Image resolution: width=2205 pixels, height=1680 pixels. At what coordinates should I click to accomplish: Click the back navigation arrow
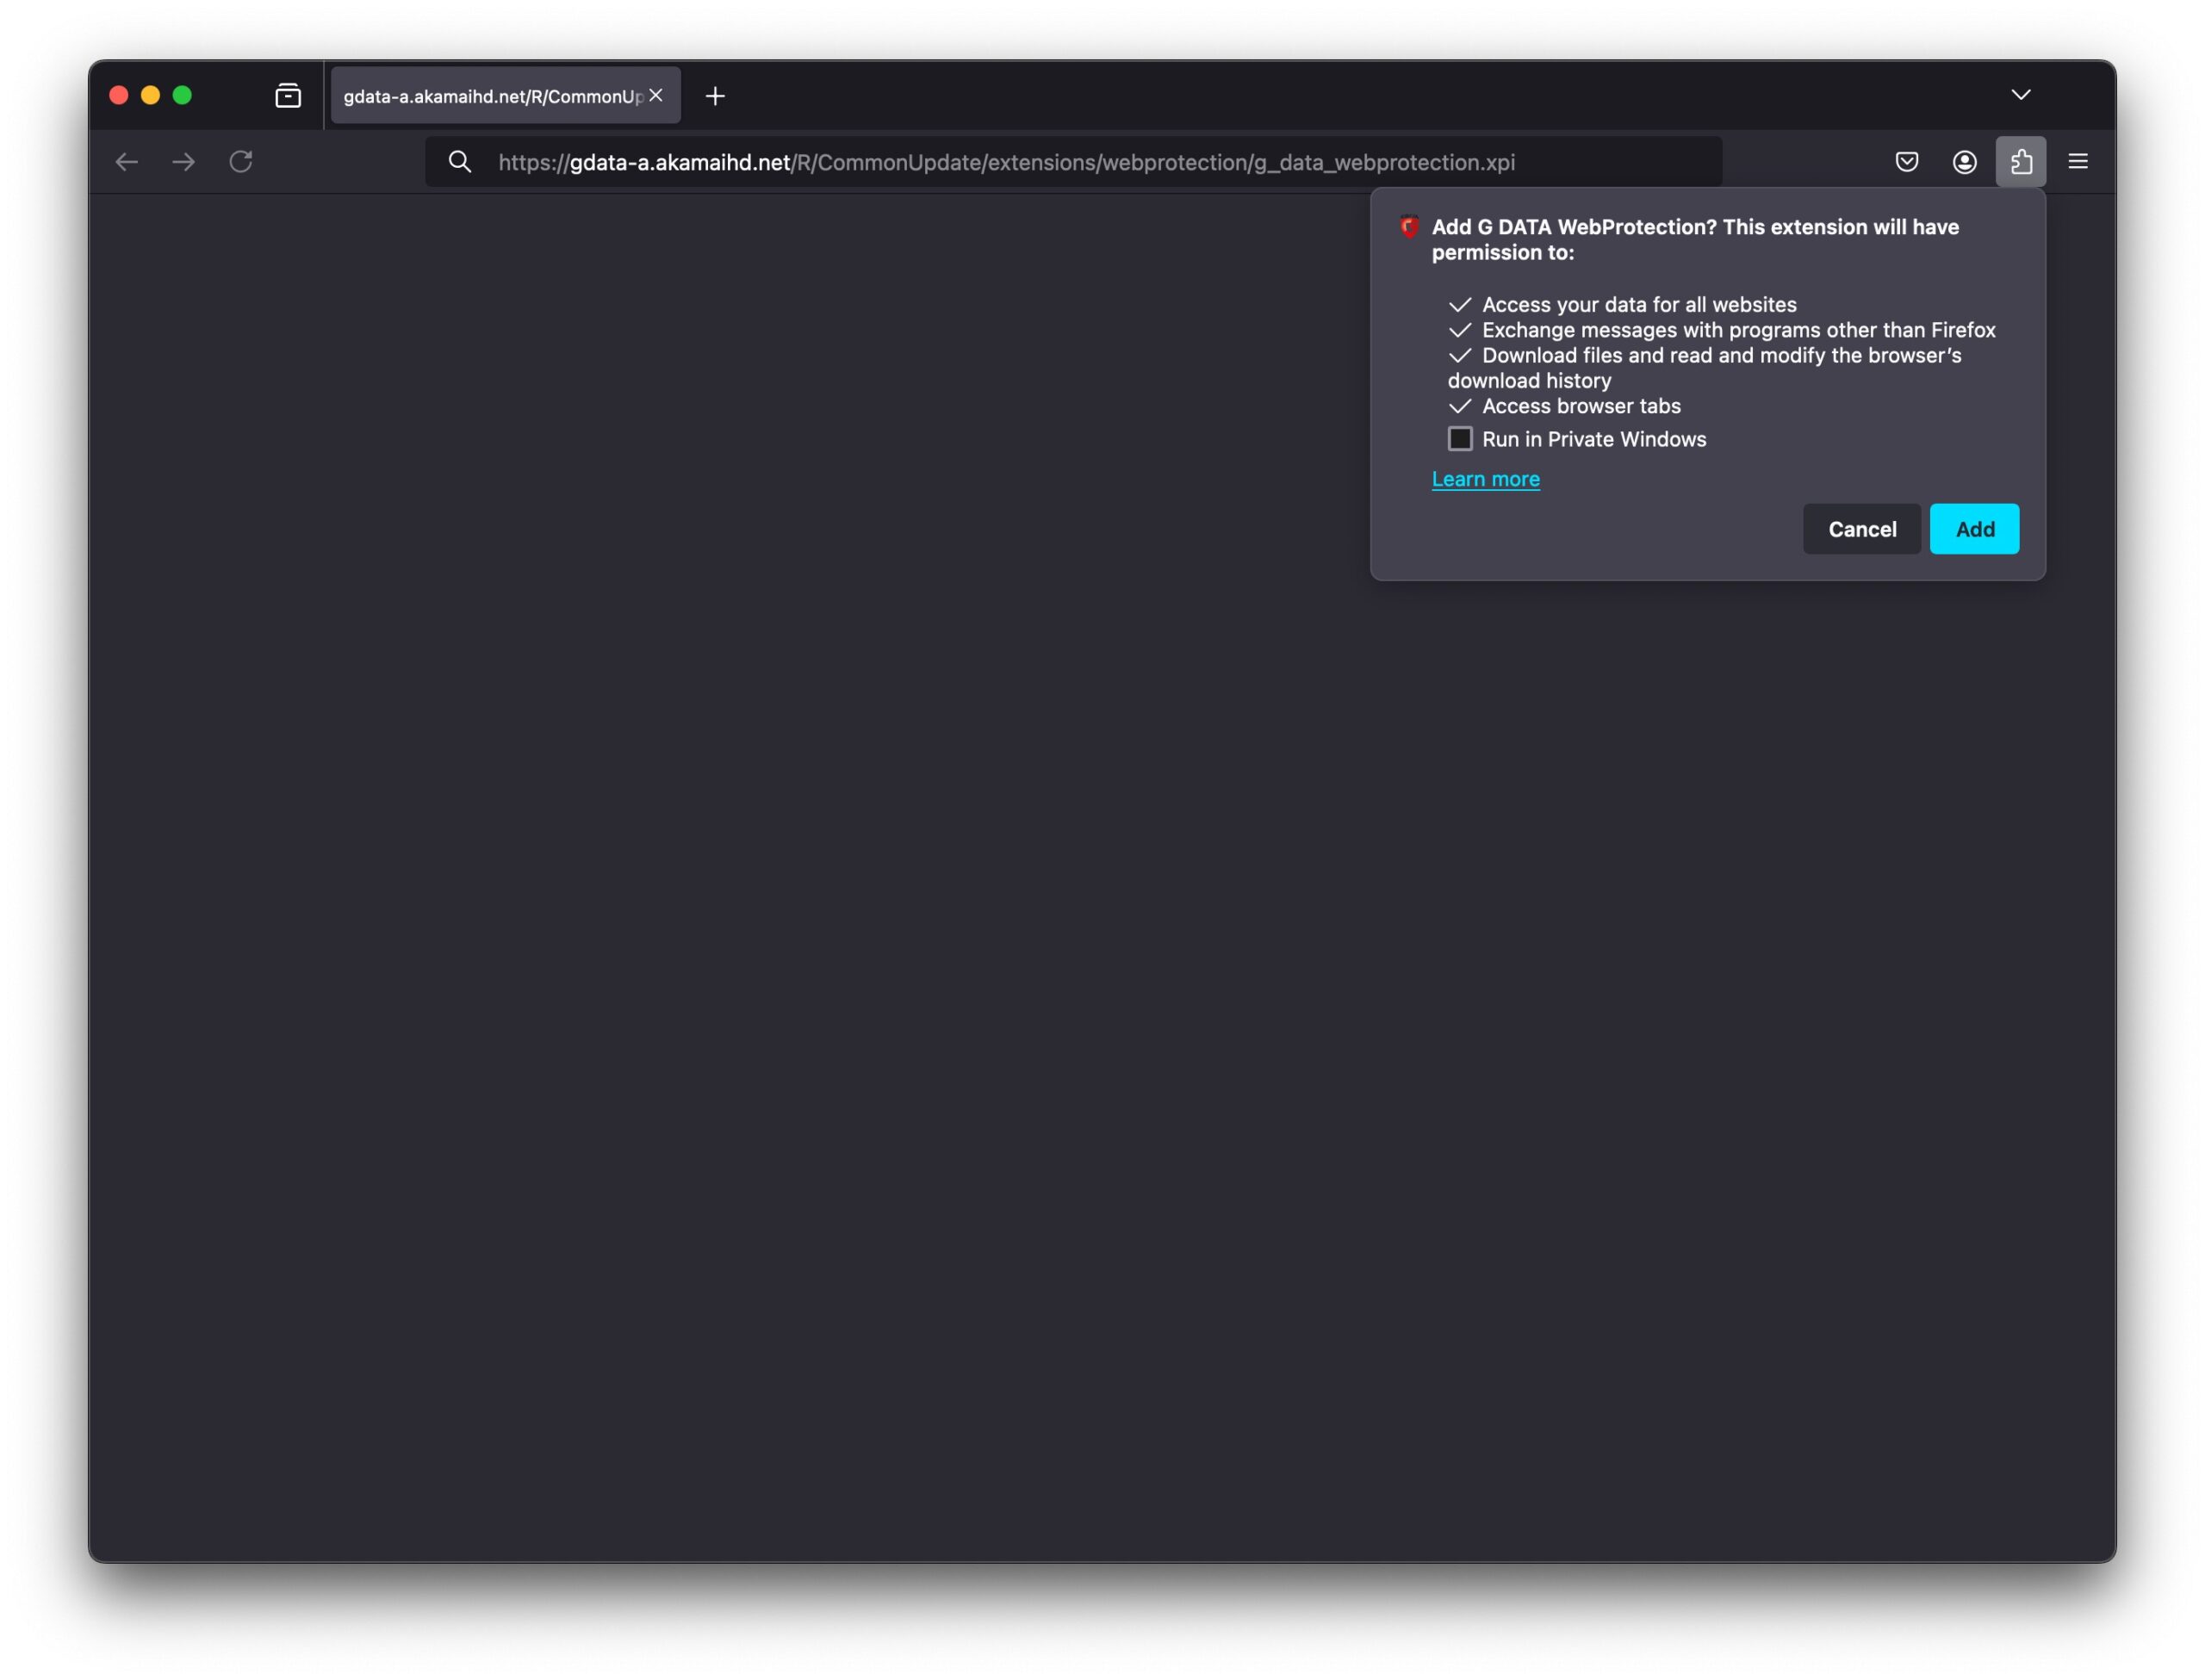(126, 162)
